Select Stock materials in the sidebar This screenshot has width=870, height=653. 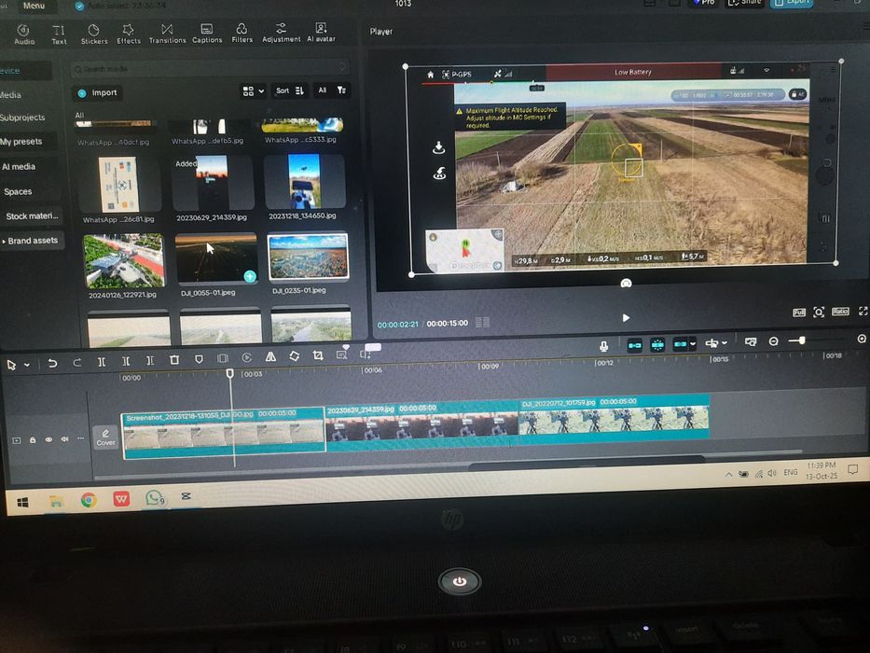click(32, 216)
